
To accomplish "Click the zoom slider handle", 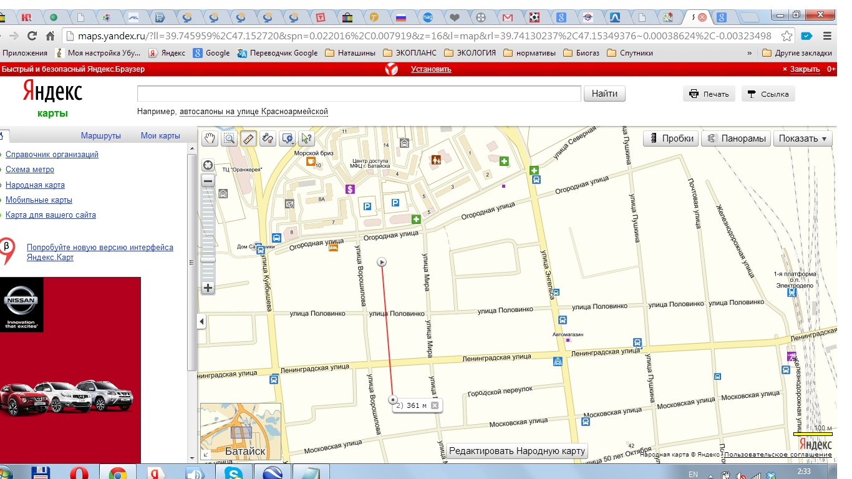I will click(x=208, y=259).
